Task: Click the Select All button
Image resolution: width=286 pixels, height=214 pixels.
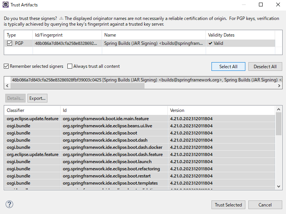Action: 228,66
